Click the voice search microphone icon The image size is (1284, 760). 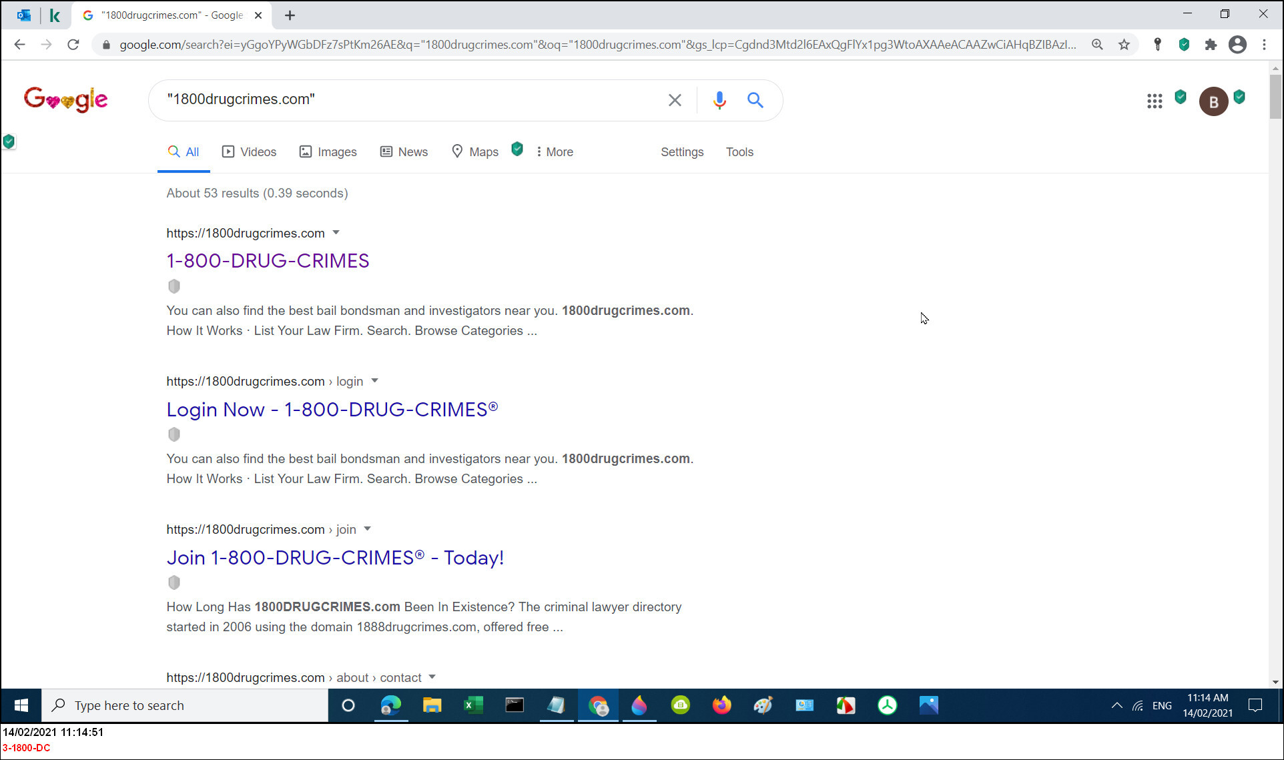[x=719, y=100]
